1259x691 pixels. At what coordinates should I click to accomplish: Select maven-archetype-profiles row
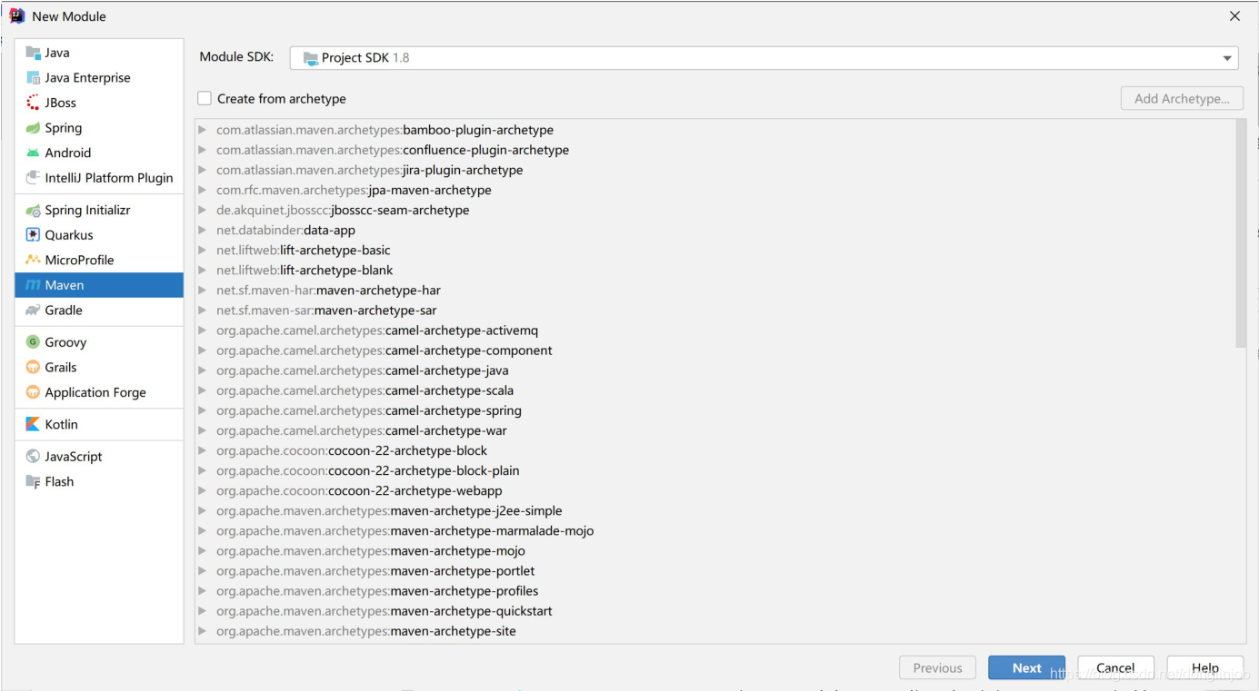(714, 591)
